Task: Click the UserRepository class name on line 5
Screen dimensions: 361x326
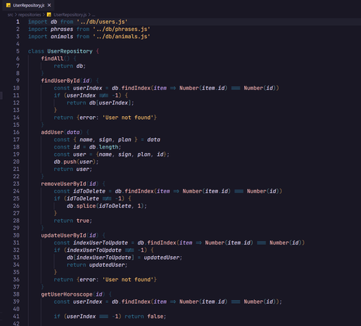Action: [70, 51]
